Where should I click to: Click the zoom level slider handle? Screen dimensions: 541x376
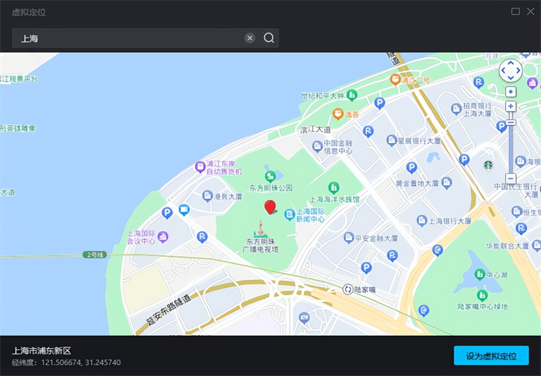[510, 122]
